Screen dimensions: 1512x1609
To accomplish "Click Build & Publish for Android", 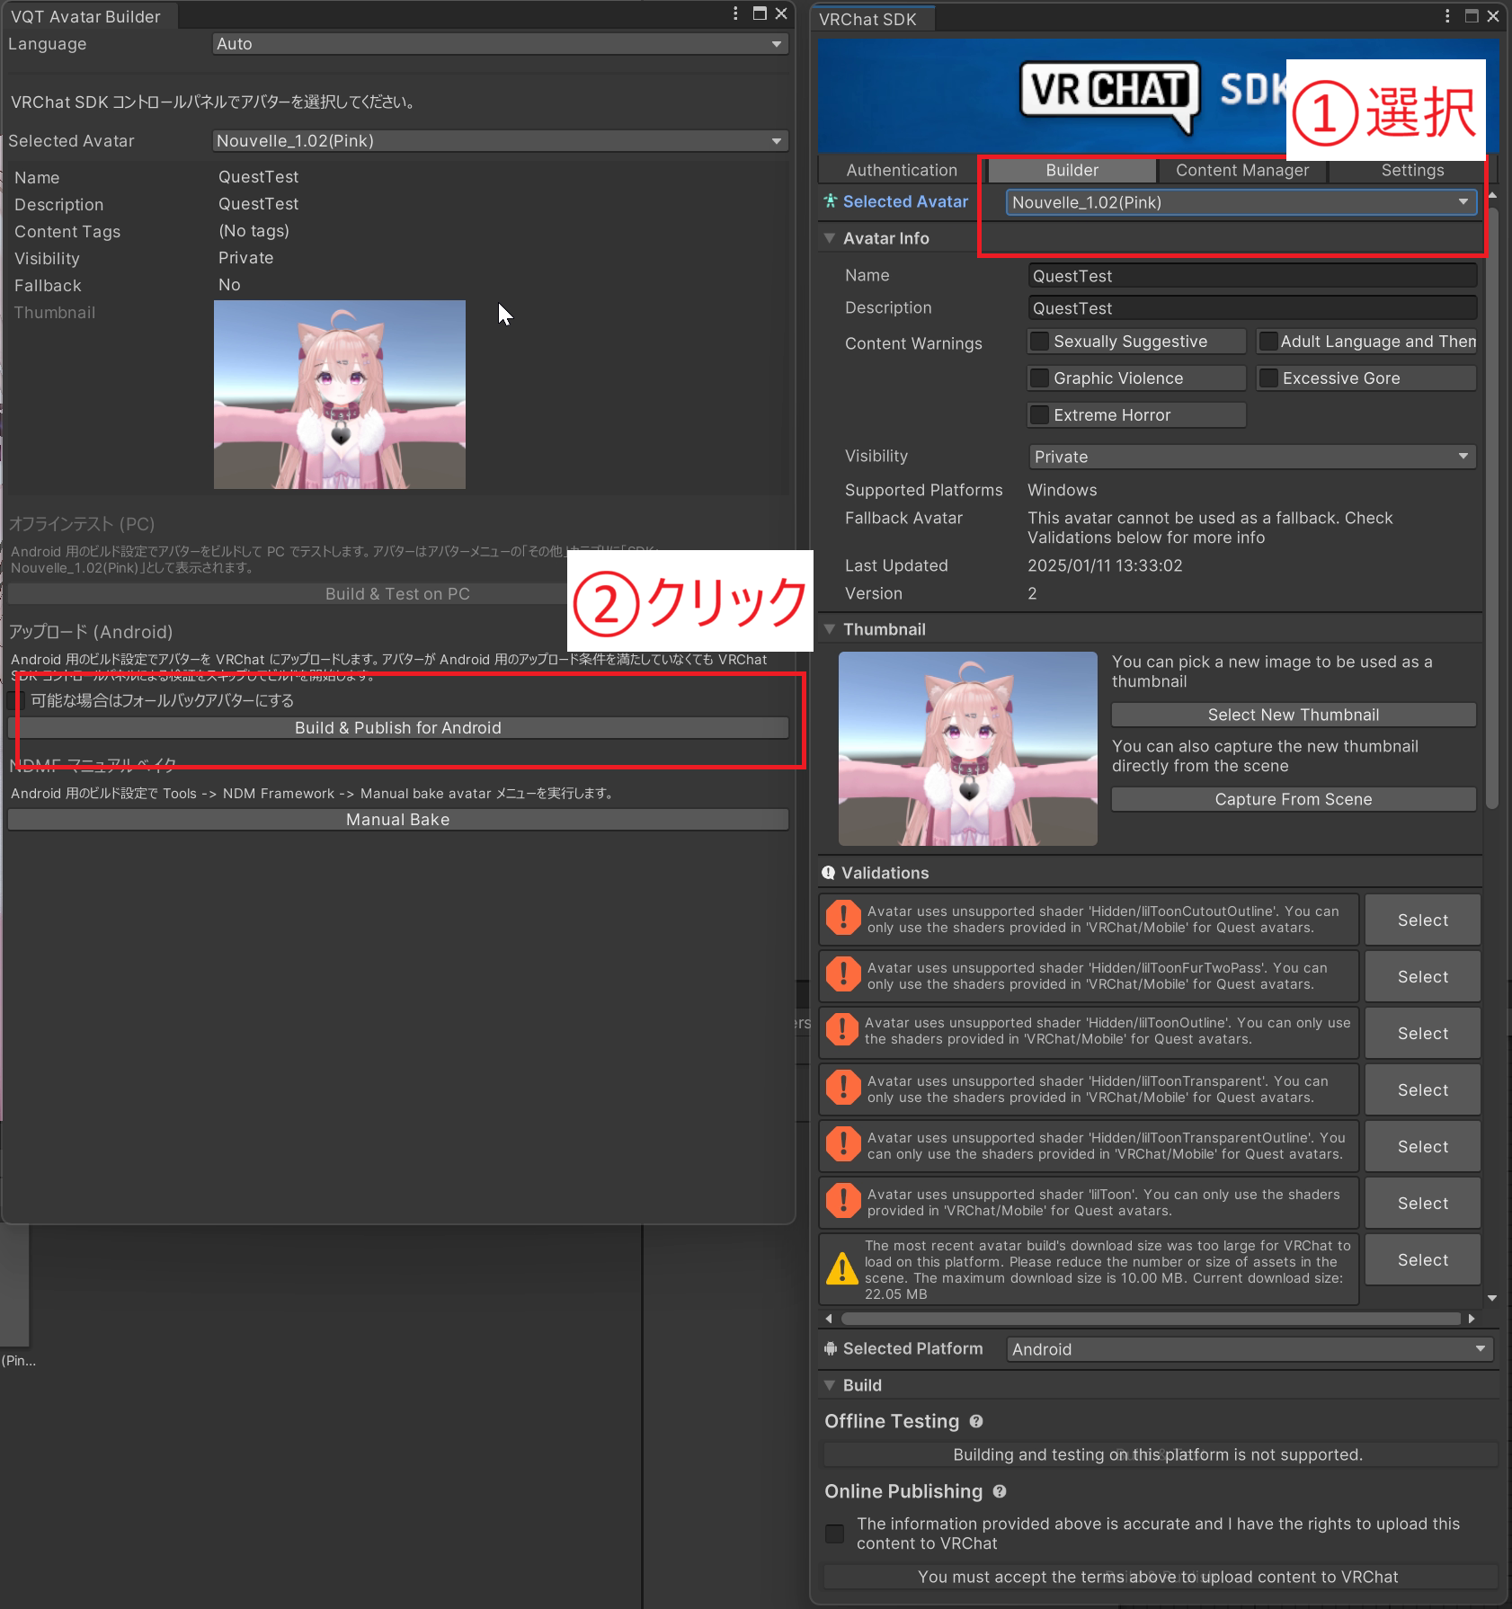I will coord(397,728).
